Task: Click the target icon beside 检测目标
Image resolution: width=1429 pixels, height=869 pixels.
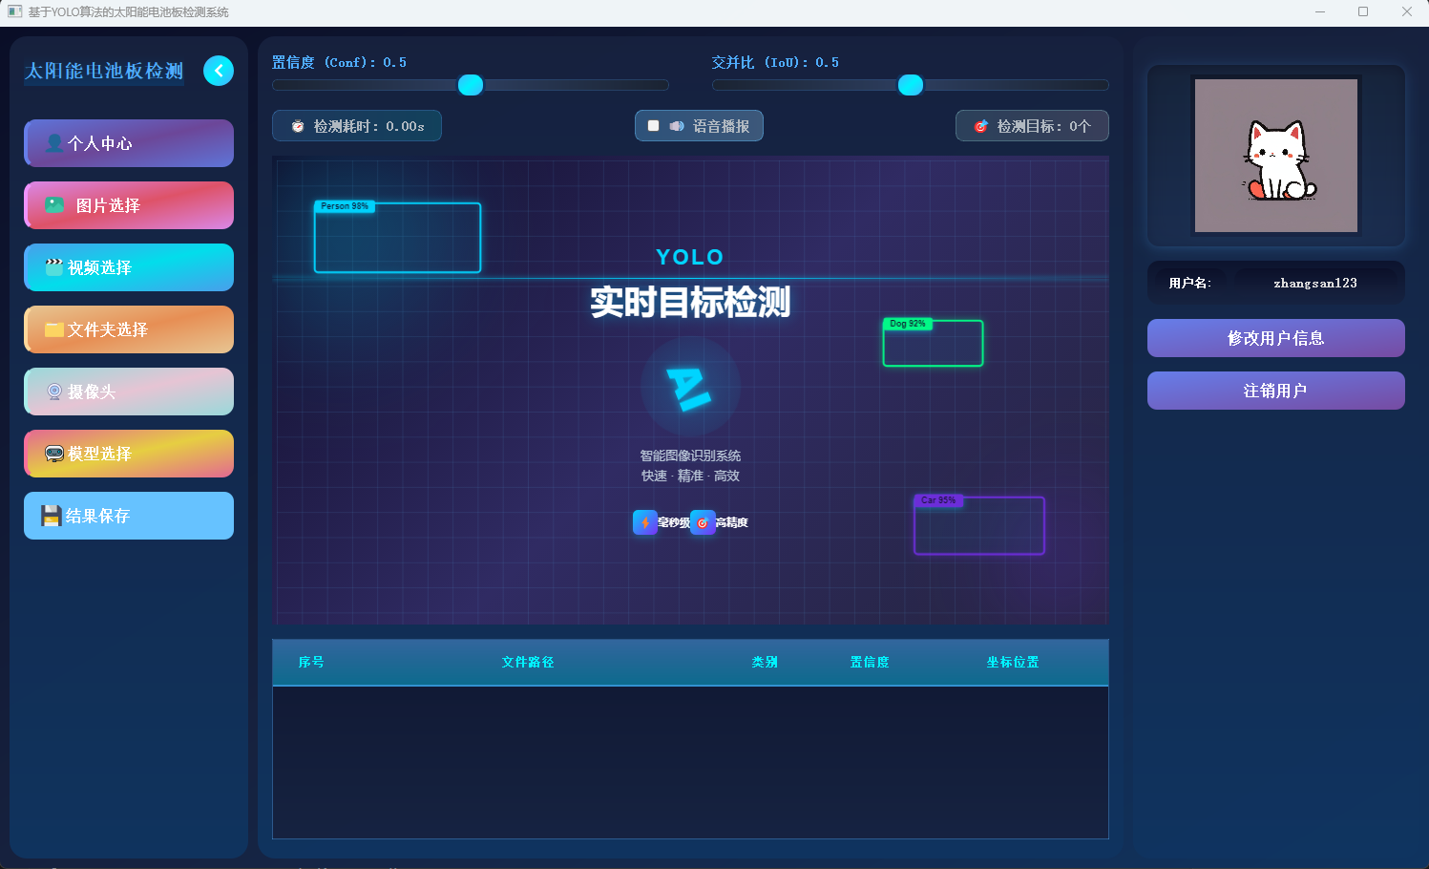Action: 983,125
